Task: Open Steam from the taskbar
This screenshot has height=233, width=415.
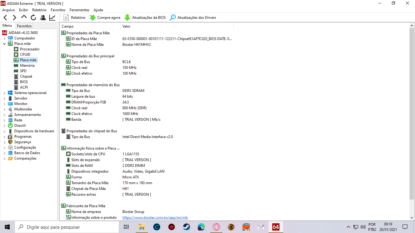Action: click(187, 227)
